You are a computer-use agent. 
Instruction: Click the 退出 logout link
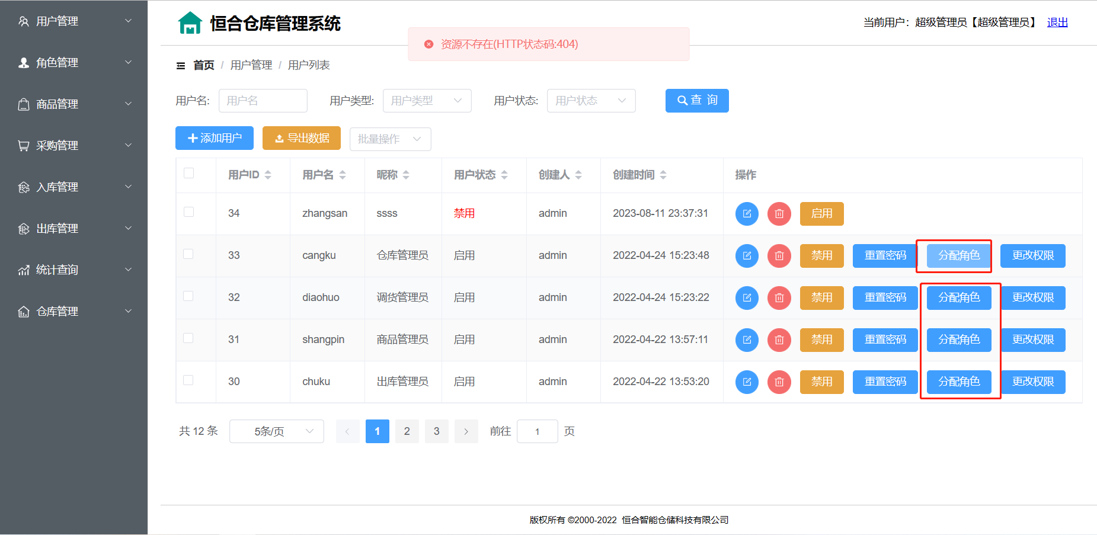(1057, 23)
